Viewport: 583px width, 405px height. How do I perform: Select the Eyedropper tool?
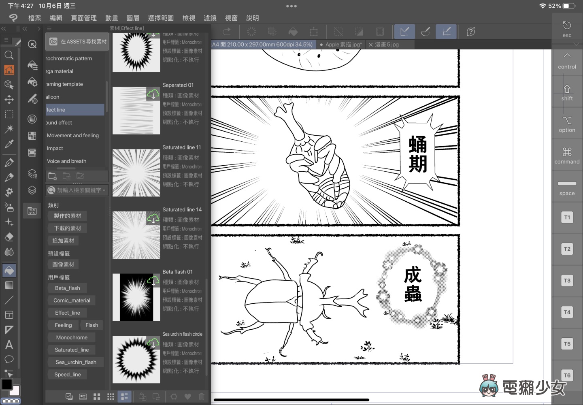point(9,144)
